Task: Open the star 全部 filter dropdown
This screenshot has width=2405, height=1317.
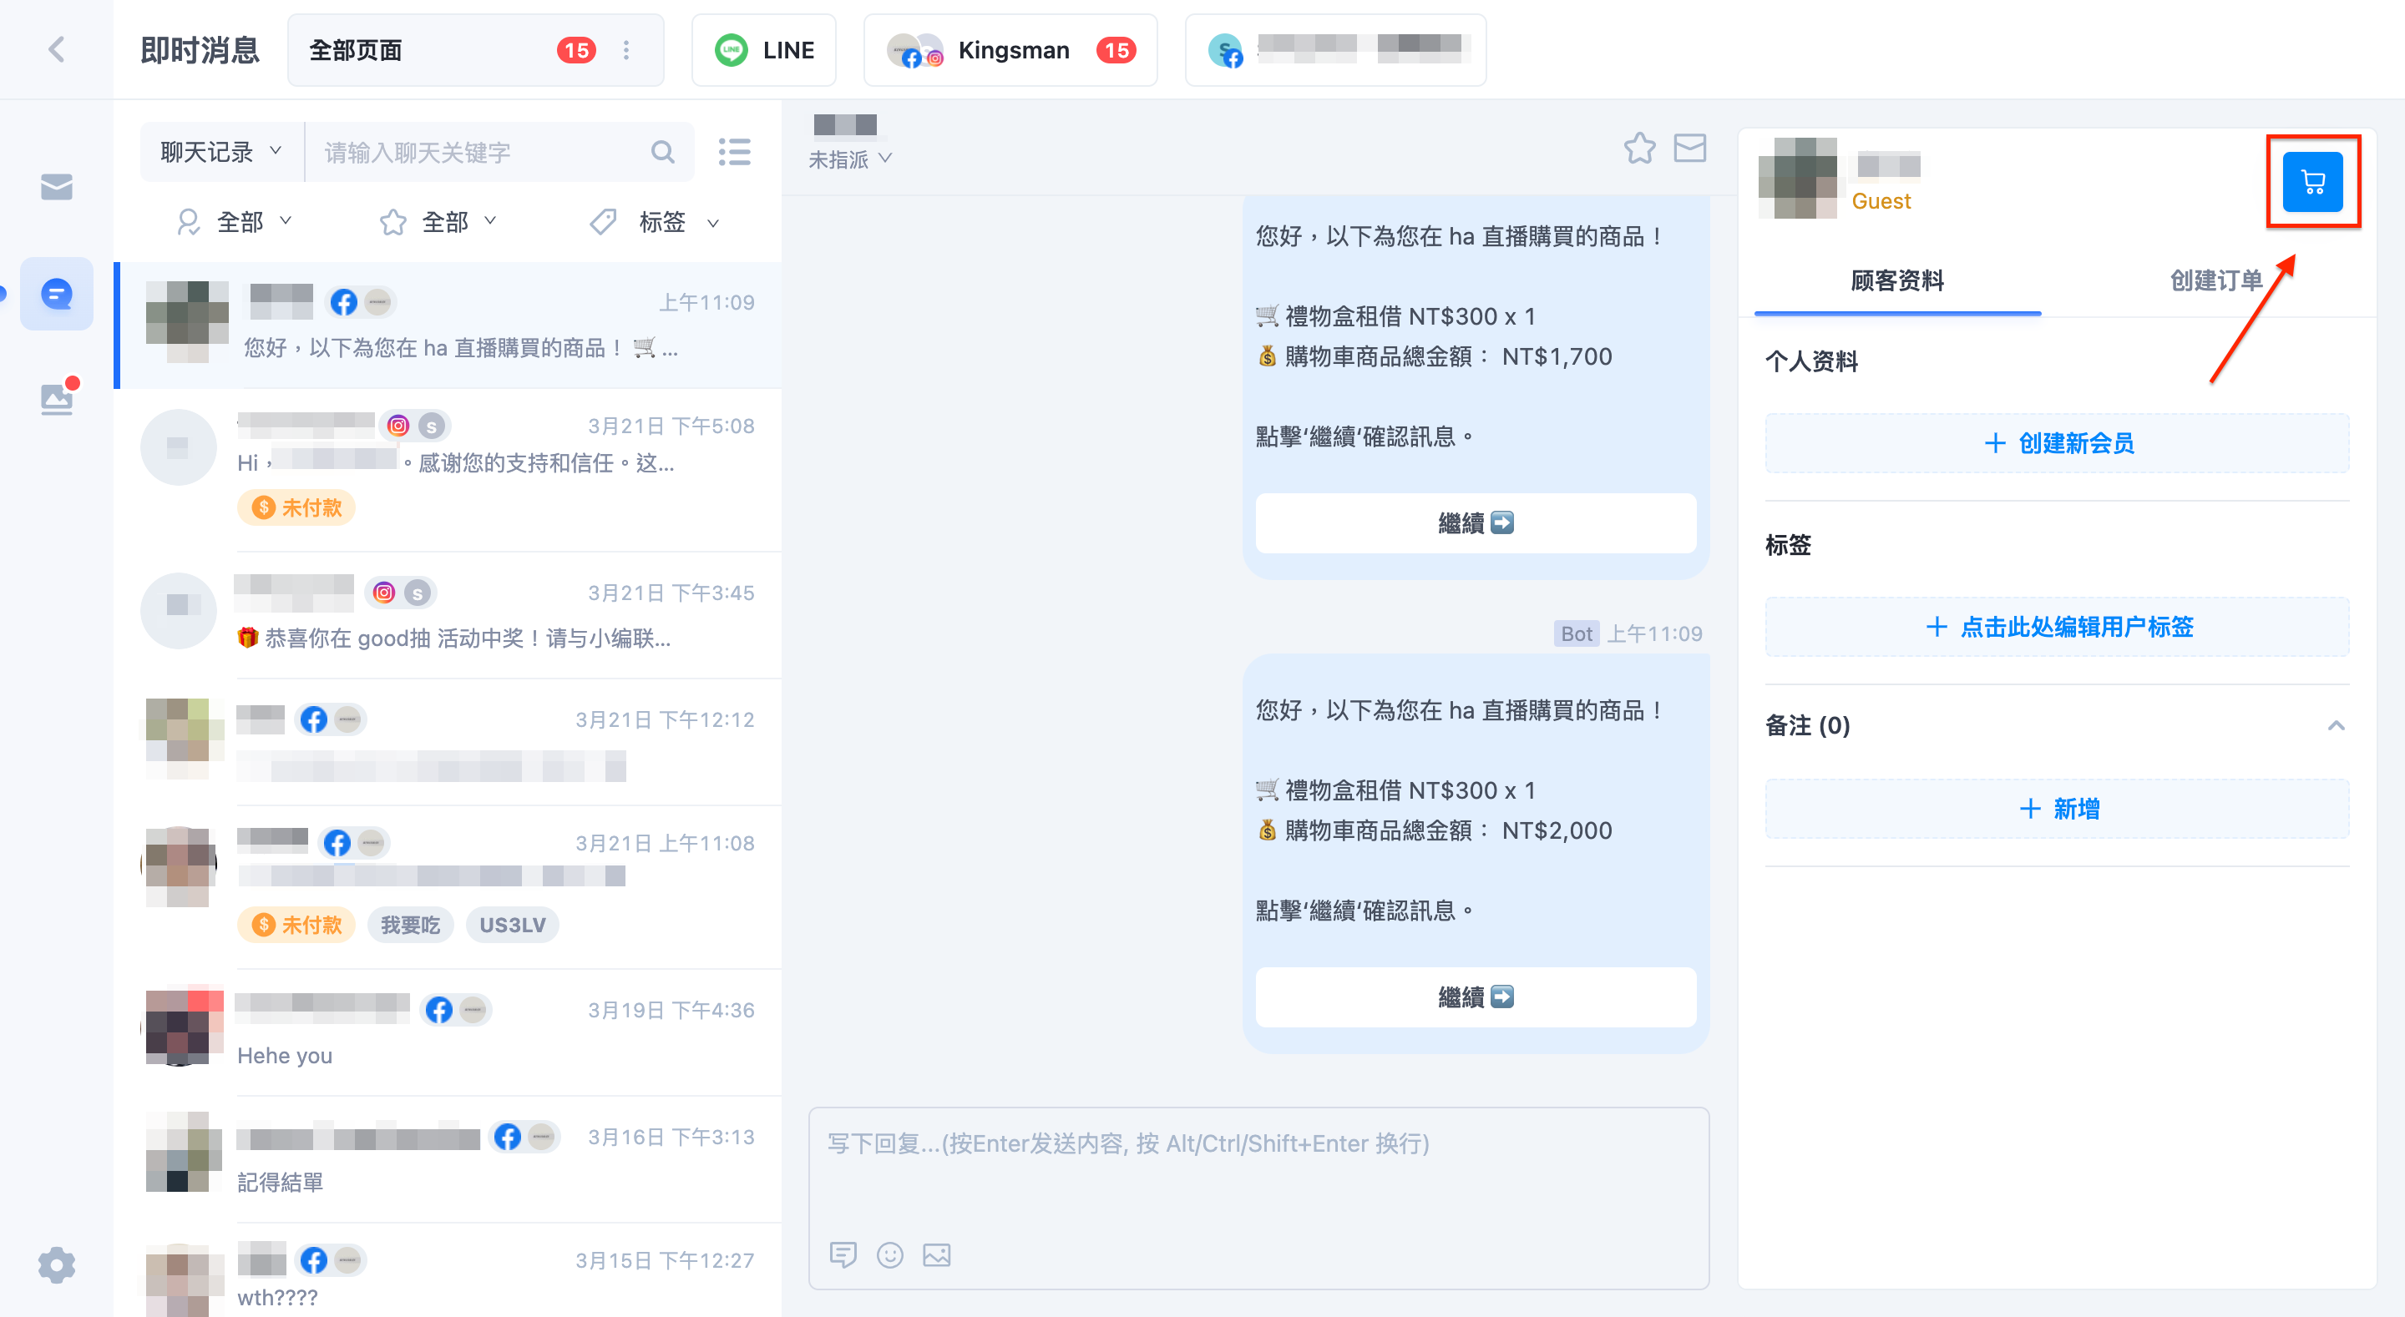Action: [438, 222]
